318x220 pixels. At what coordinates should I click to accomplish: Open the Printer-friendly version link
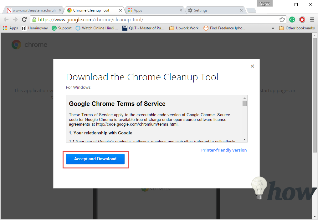224,150
